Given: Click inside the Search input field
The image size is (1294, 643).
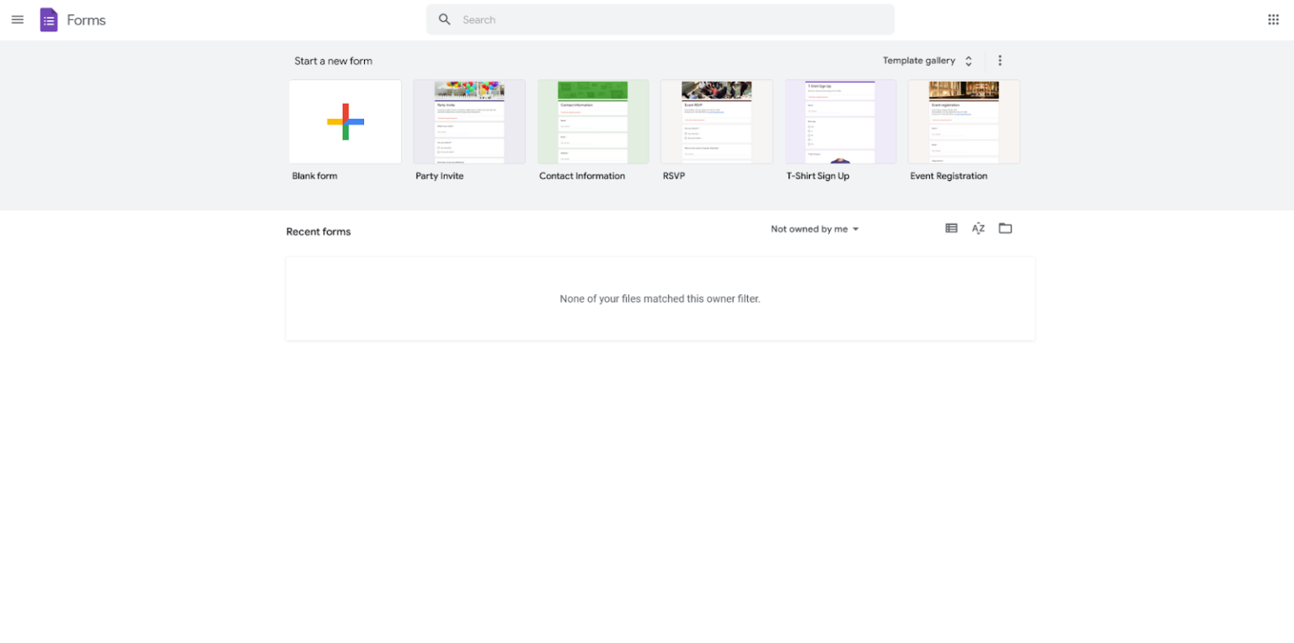Looking at the screenshot, I should [590, 19].
